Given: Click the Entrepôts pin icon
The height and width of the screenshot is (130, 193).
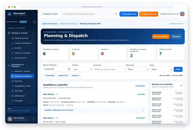Looking at the screenshot, I should point(12,101).
